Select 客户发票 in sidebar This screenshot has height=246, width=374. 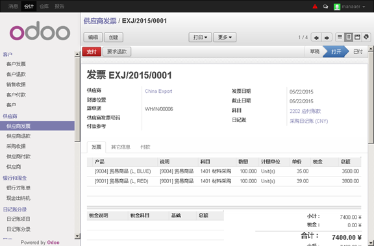tap(16, 64)
